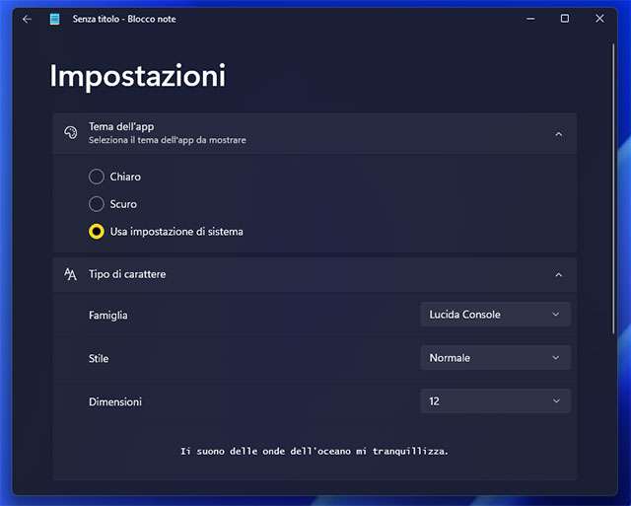Image resolution: width=631 pixels, height=506 pixels.
Task: Click the Notepad app icon
Action: [55, 19]
